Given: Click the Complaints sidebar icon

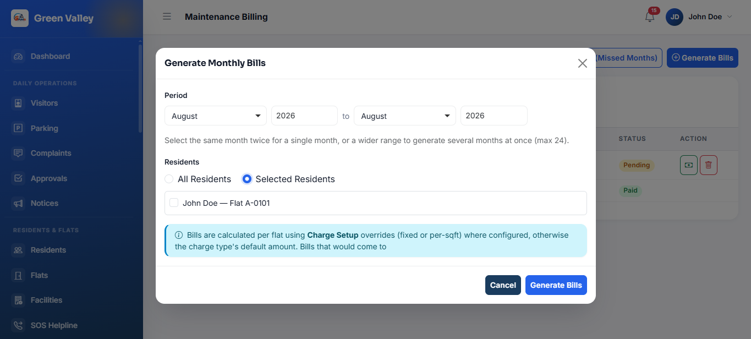Looking at the screenshot, I should [x=19, y=153].
